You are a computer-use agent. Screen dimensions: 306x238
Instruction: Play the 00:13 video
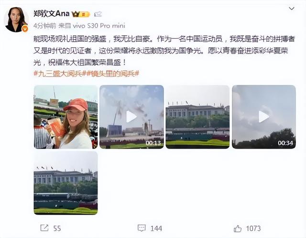(x=131, y=117)
